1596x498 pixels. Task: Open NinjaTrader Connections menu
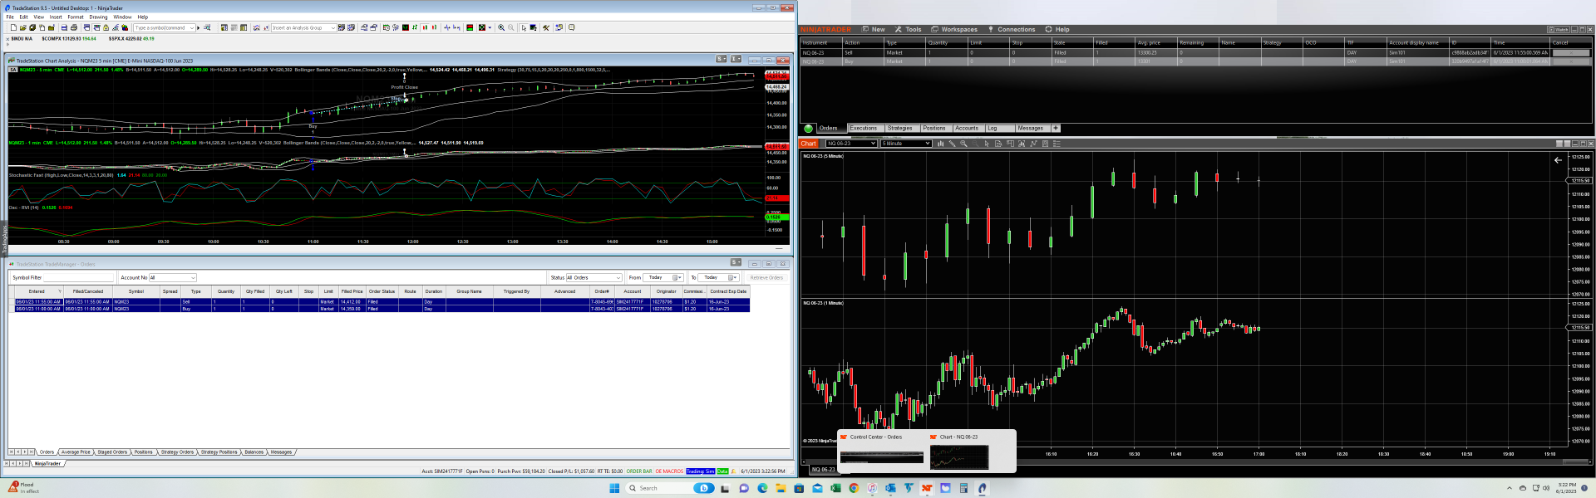(1011, 29)
